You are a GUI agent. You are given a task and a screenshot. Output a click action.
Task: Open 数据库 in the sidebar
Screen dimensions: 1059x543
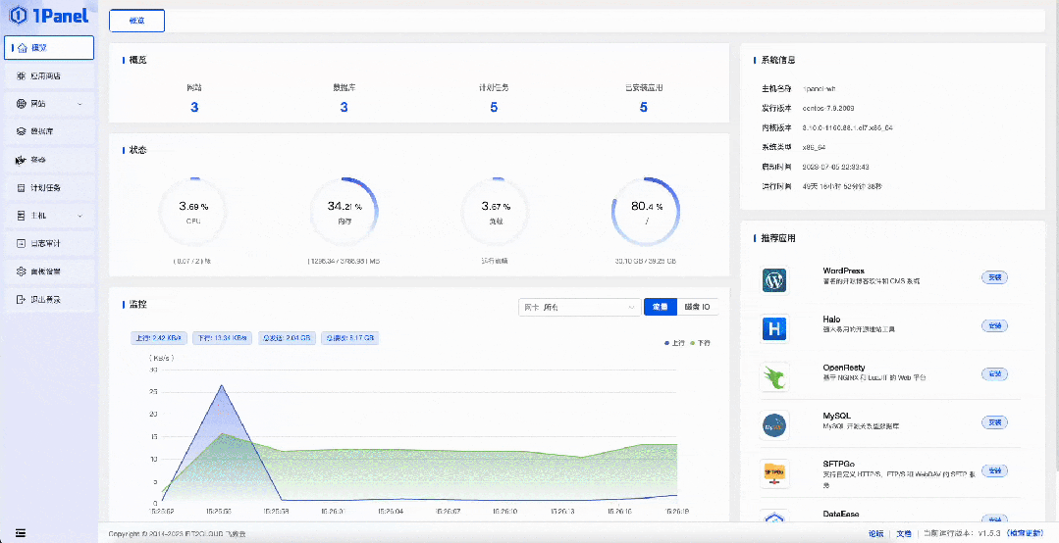[49, 131]
